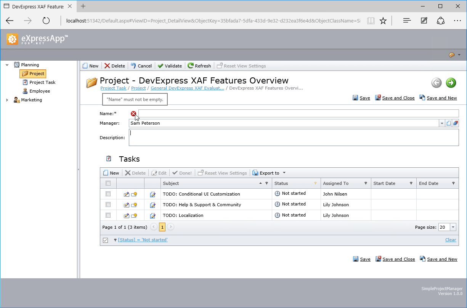Screen dimensions: 467x308
Task: Uncheck the active Status filter checkbox
Action: [x=106, y=240]
